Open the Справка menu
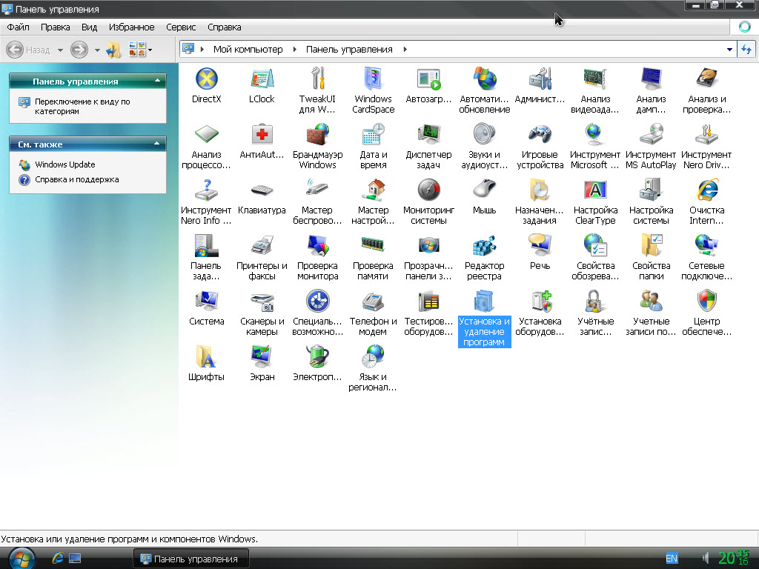Image resolution: width=759 pixels, height=569 pixels. coord(224,27)
